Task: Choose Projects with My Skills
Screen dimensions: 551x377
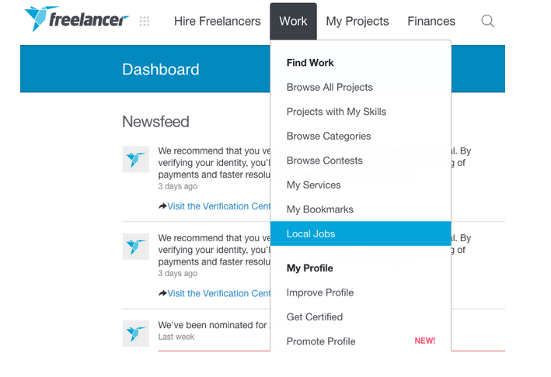Action: click(x=336, y=112)
